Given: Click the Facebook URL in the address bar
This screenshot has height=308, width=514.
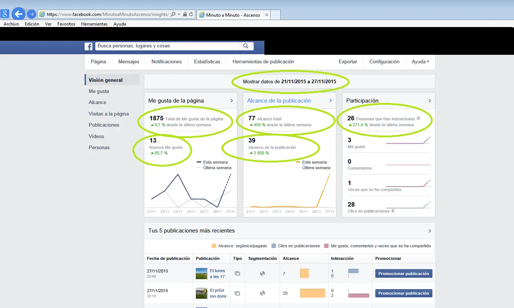Looking at the screenshot, I should pyautogui.click(x=108, y=14).
